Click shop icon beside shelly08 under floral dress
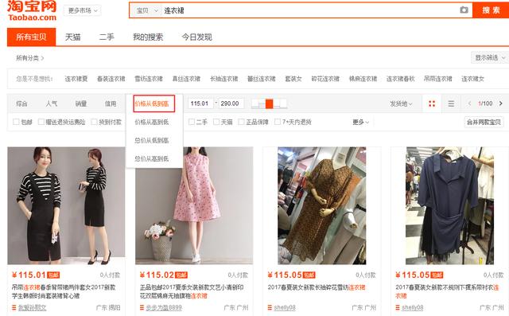509x316 pixels. pos(270,307)
